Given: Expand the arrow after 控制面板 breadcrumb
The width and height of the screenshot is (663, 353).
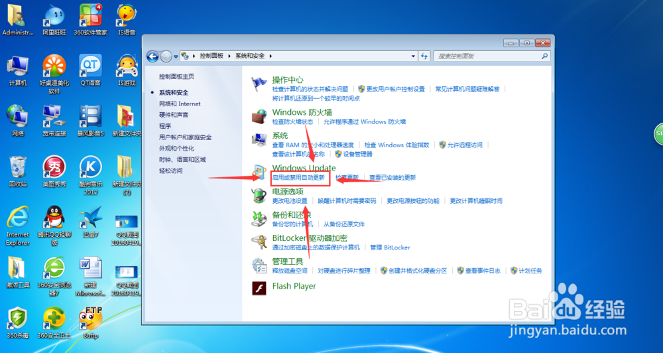Looking at the screenshot, I should coord(229,56).
